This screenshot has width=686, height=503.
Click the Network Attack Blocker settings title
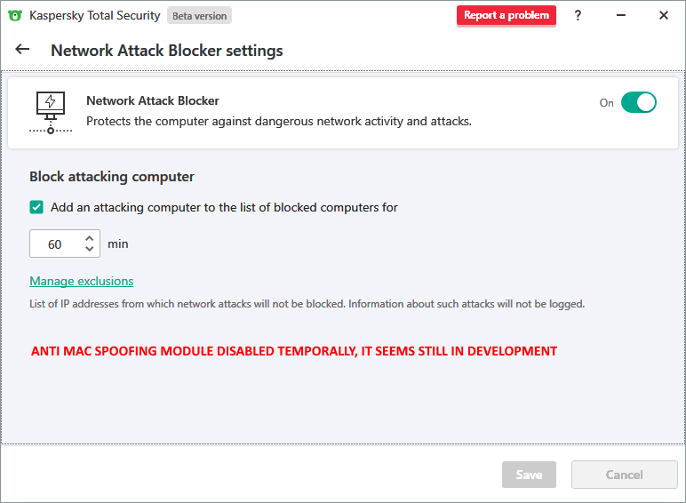click(167, 50)
